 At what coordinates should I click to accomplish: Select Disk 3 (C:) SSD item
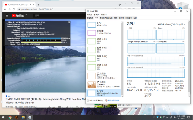point(104,67)
